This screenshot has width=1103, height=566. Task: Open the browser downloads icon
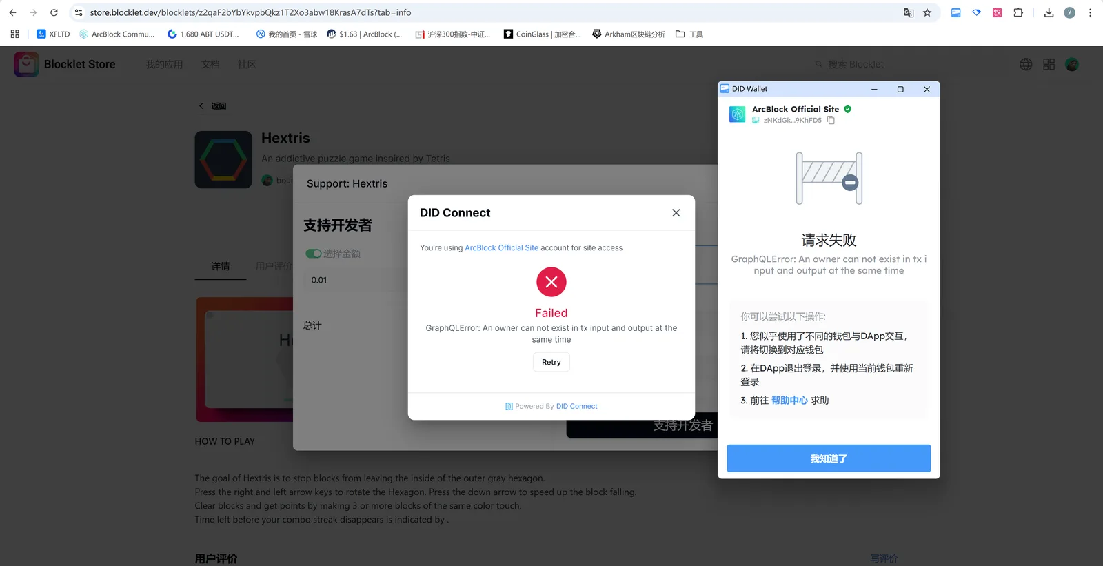(1049, 12)
